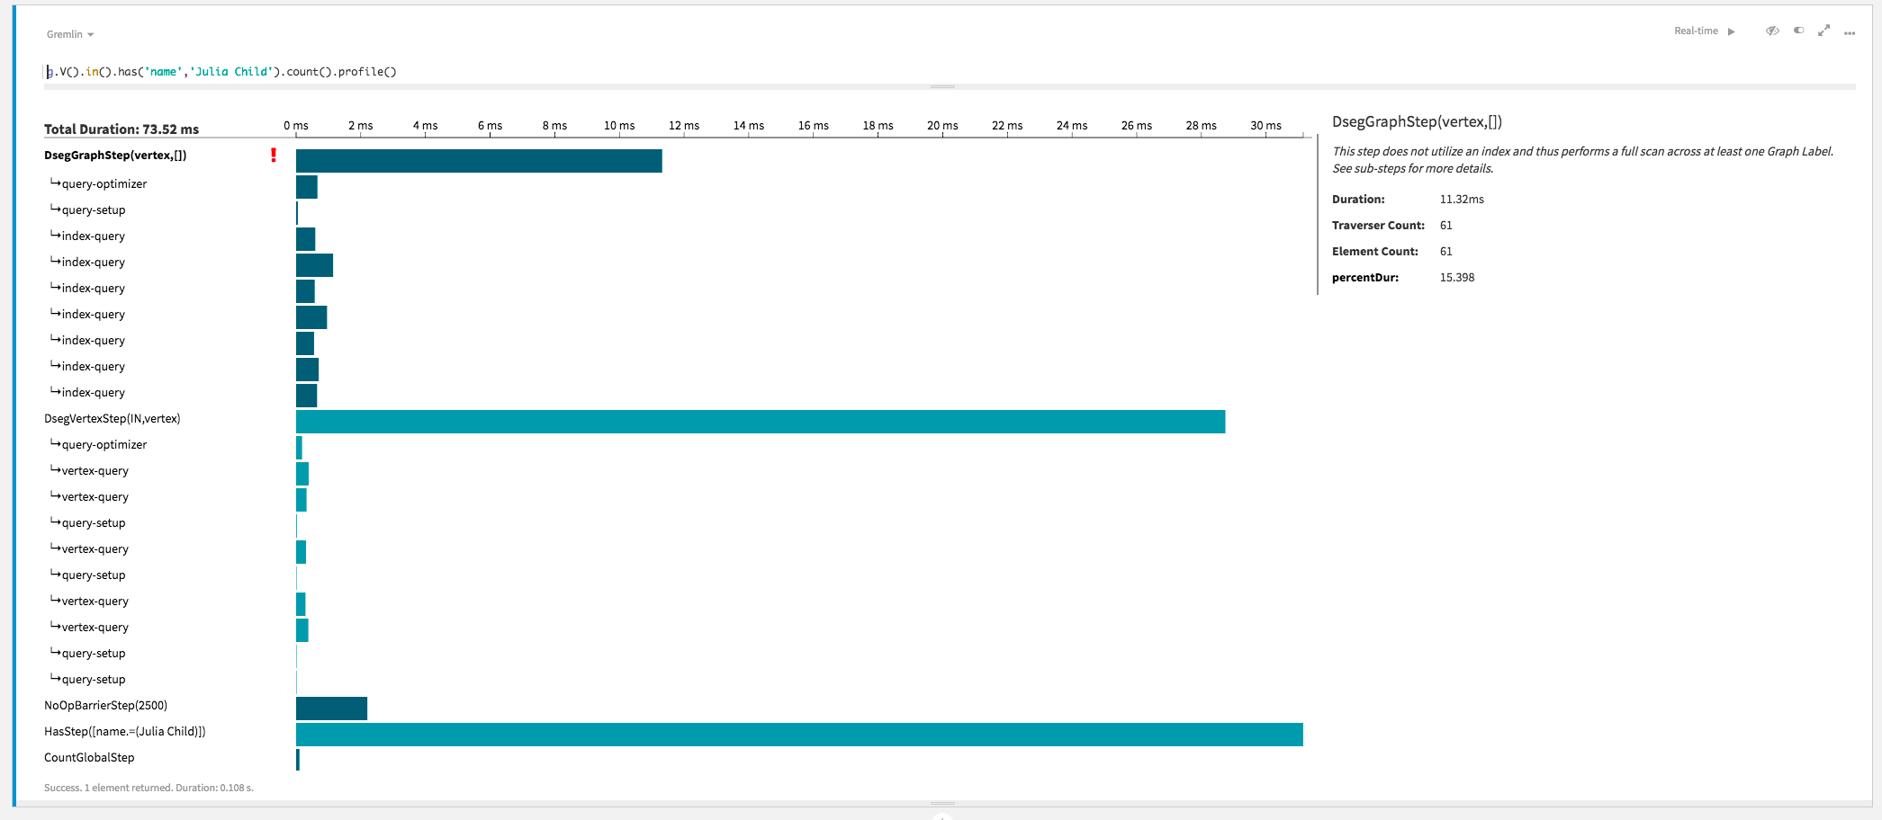Flip the toggle switch in the top toolbar

coord(1797,30)
